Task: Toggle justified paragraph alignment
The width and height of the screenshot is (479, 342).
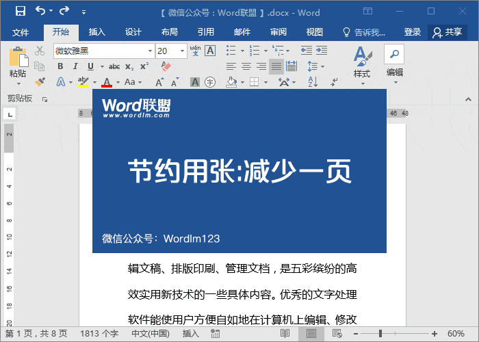Action: point(276,66)
